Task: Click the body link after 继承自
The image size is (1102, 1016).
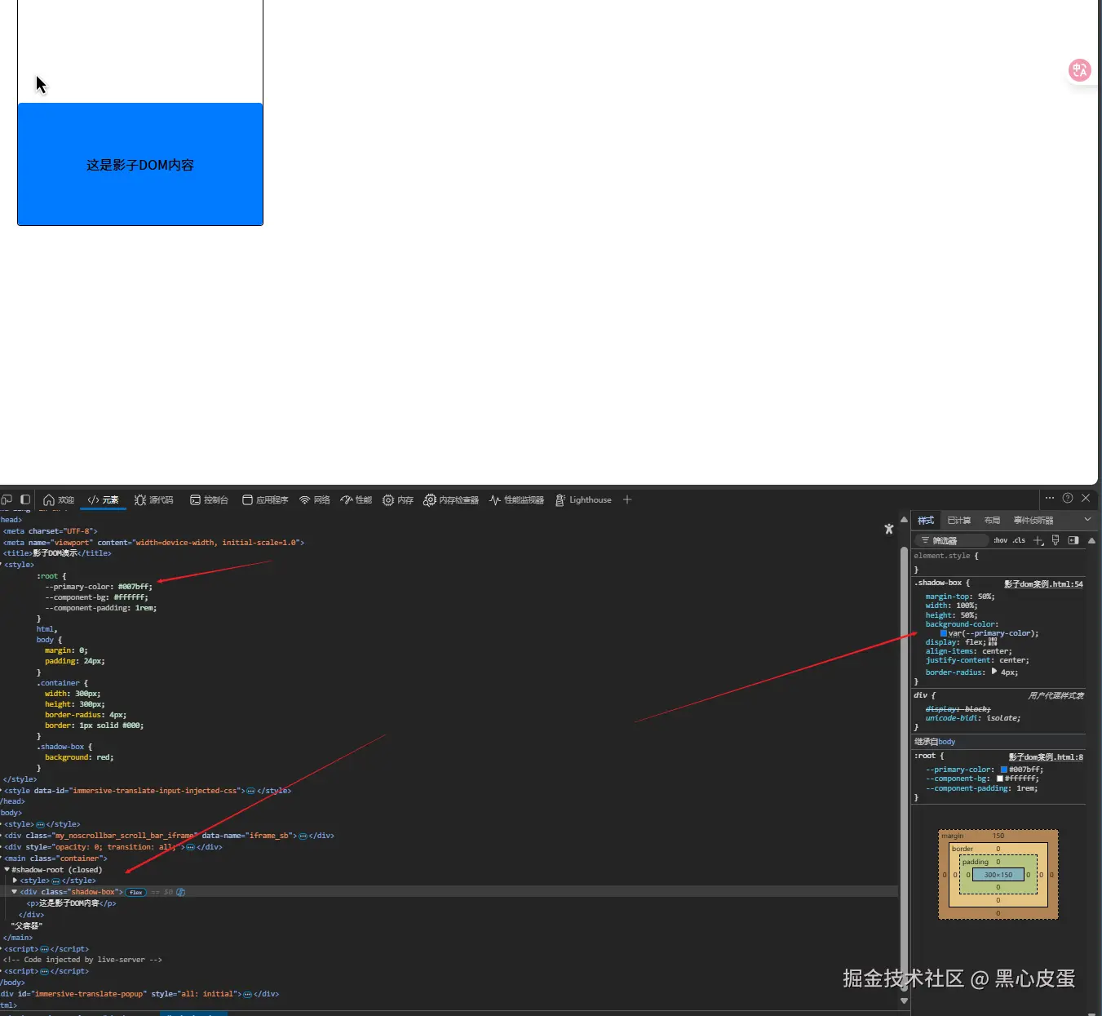Action: pyautogui.click(x=946, y=742)
